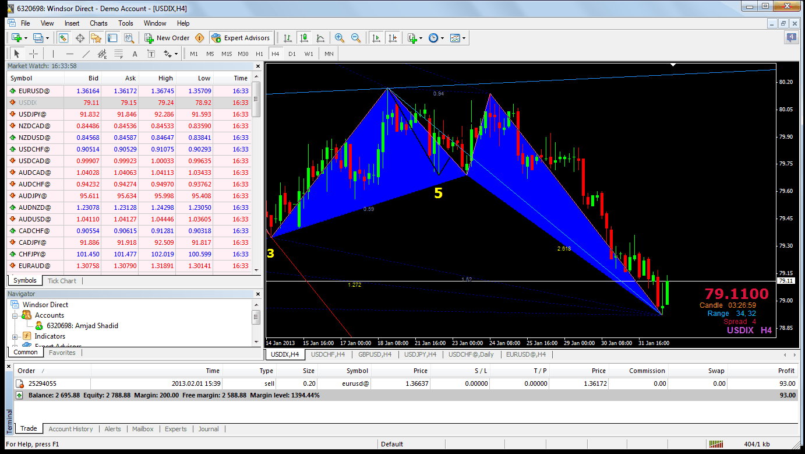
Task: Close the Market Watch panel
Action: coord(257,66)
